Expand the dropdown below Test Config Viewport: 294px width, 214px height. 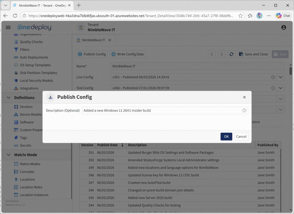click(281, 99)
